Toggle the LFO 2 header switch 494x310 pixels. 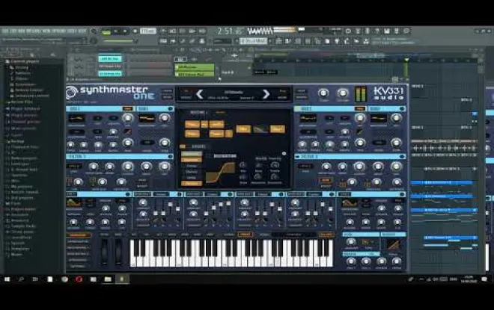pos(402,194)
